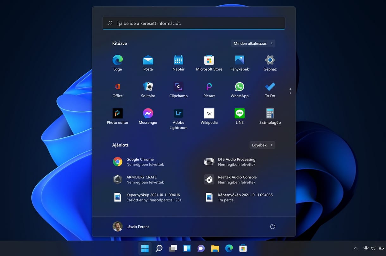Viewport: 386px width, 256px height.
Task: Launch the Office app
Action: (x=117, y=90)
